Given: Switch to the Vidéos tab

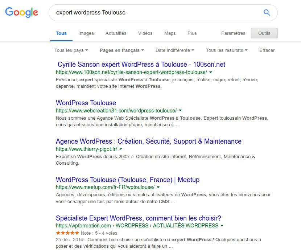Looking at the screenshot, I should pos(145,33).
